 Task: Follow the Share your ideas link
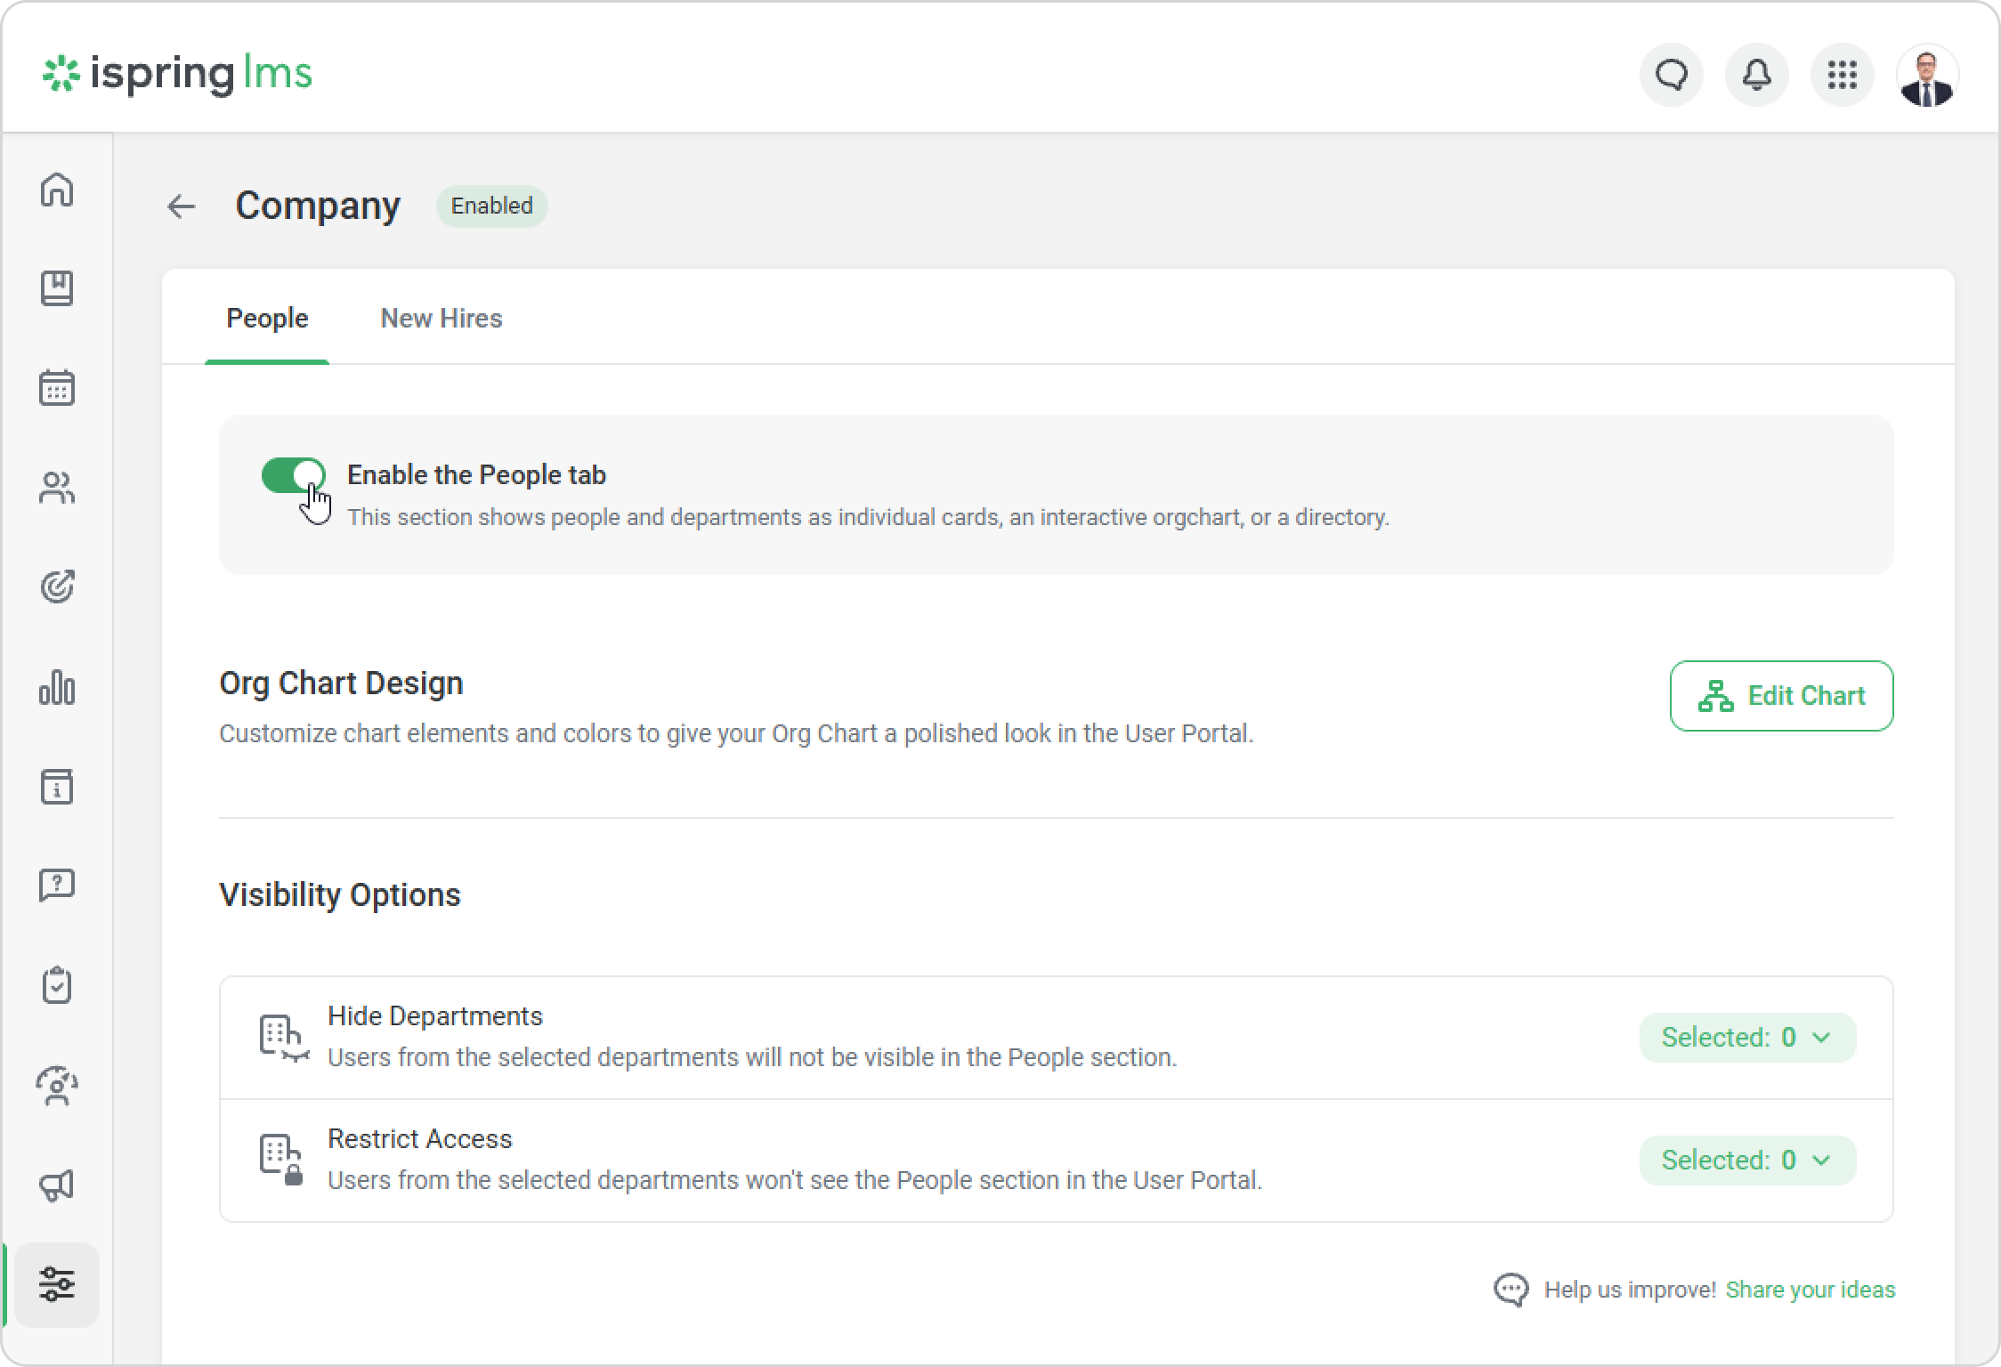(x=1810, y=1290)
